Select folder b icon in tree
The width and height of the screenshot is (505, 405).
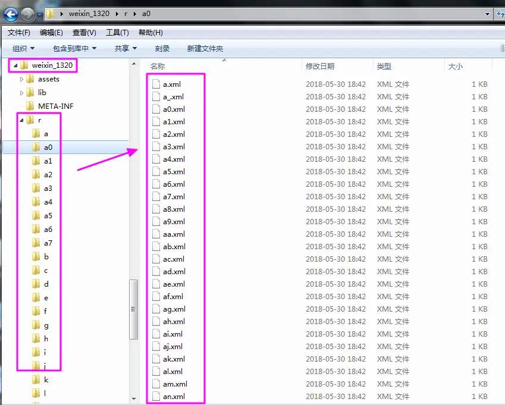(x=36, y=256)
